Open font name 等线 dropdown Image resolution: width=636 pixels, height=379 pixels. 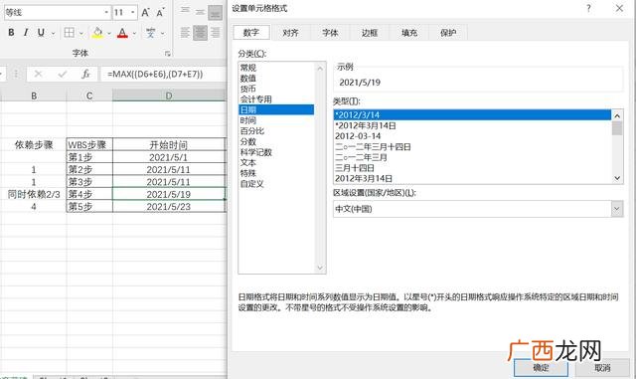[x=106, y=13]
